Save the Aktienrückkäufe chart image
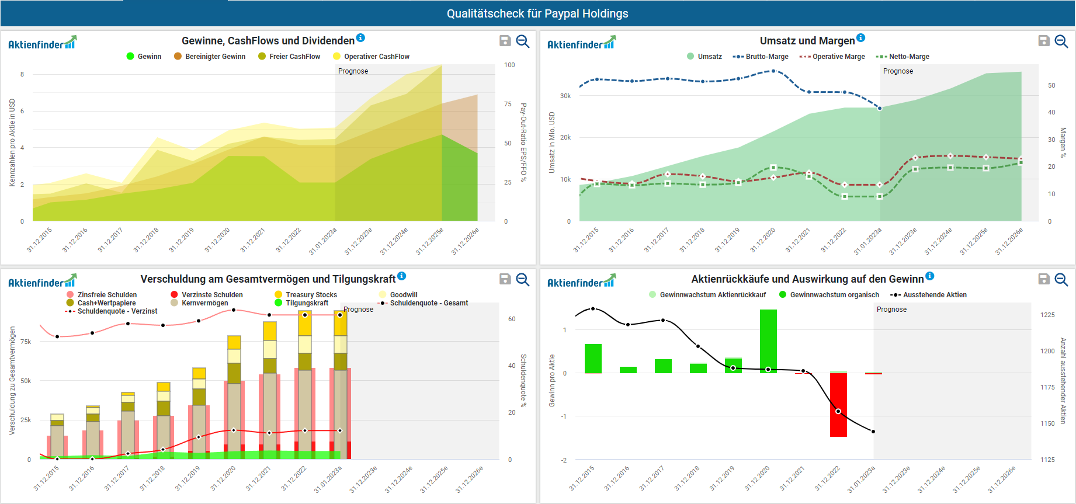Image resolution: width=1076 pixels, height=504 pixels. [x=1044, y=279]
